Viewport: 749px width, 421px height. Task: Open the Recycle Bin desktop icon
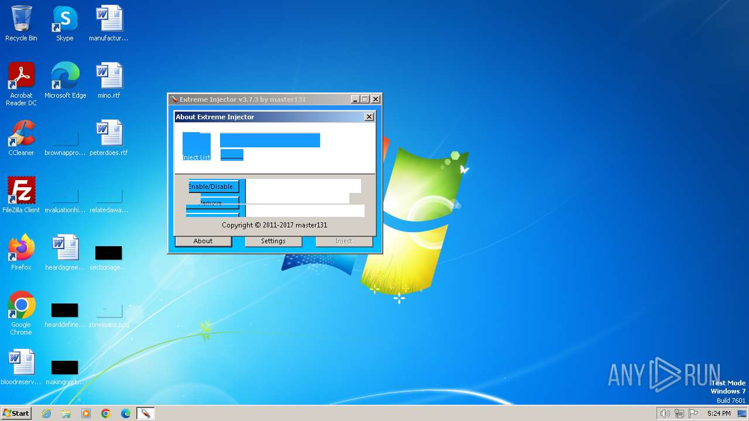click(x=21, y=24)
